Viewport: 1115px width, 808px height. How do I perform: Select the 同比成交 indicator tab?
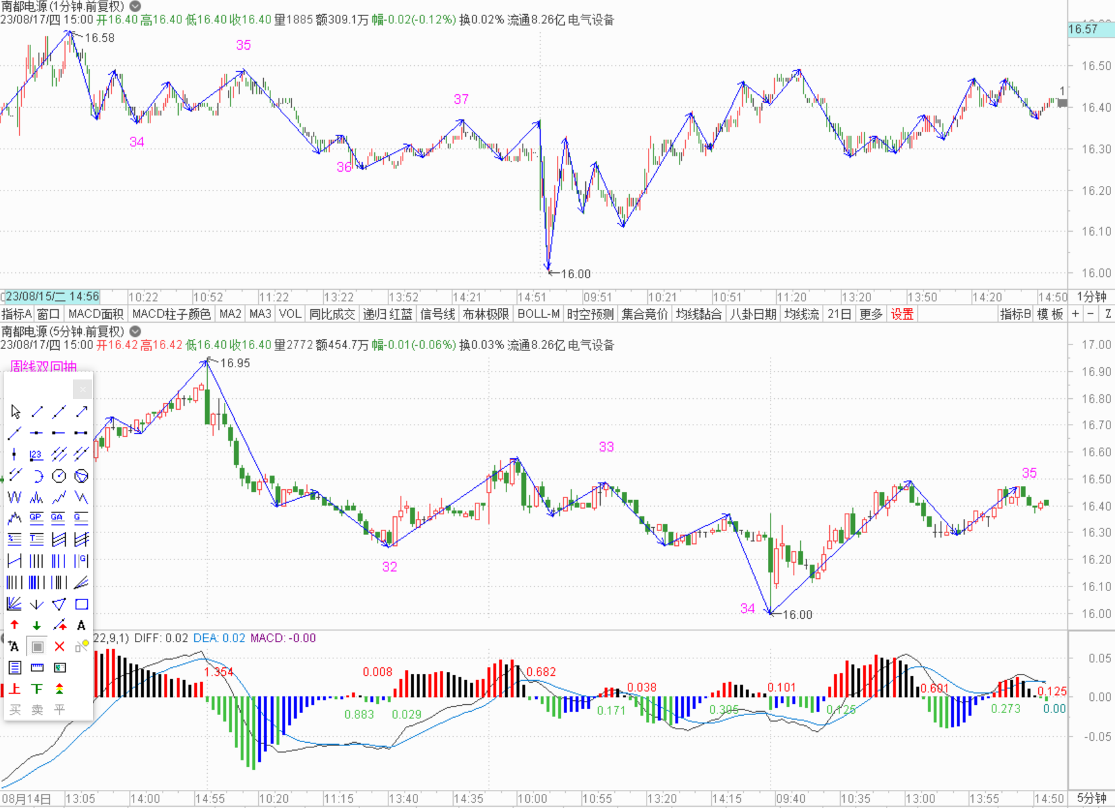click(332, 314)
